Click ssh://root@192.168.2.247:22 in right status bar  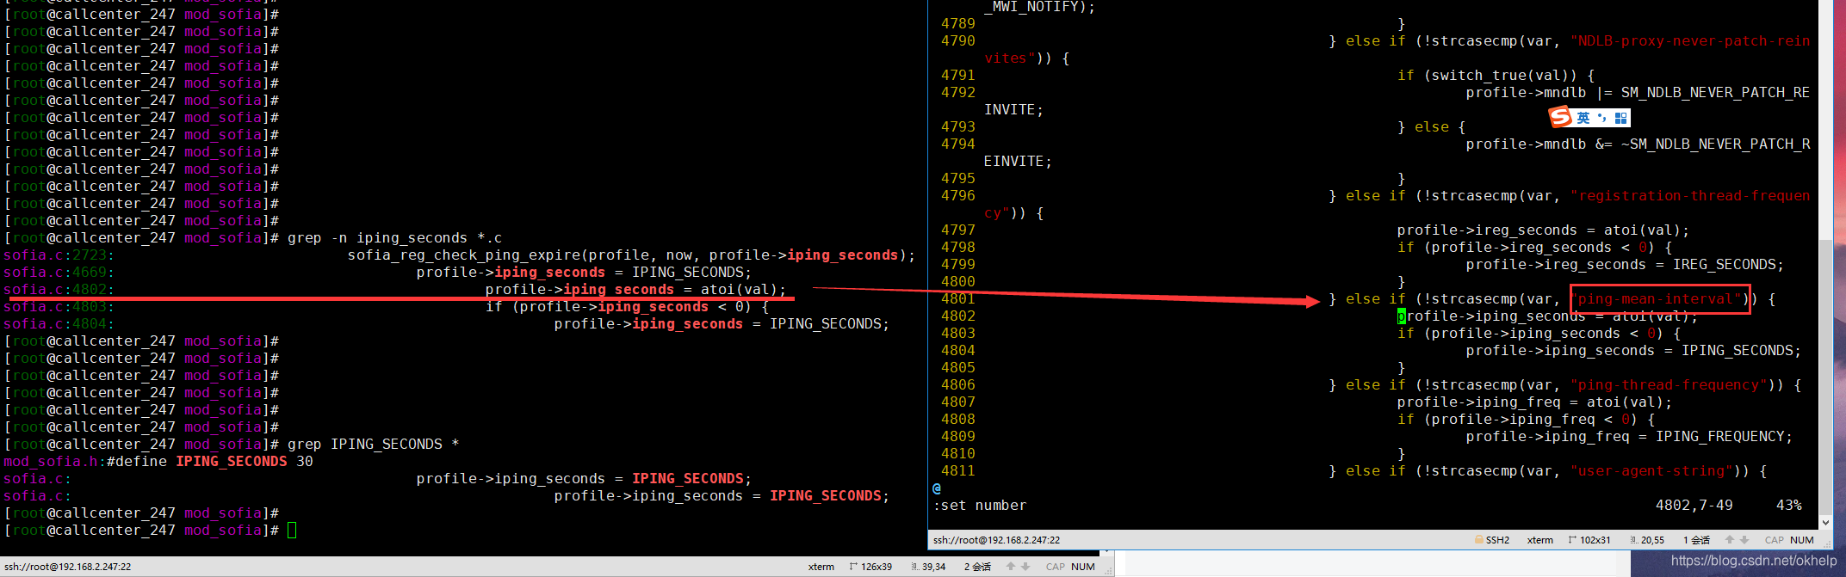[997, 540]
